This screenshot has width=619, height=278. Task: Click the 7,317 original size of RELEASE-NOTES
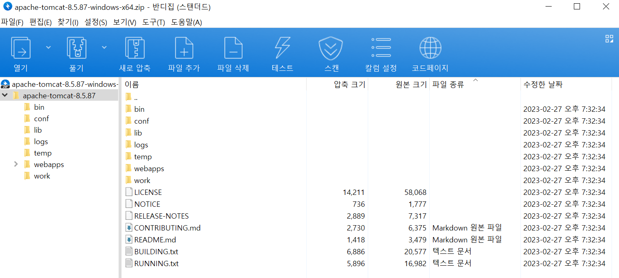pos(417,216)
